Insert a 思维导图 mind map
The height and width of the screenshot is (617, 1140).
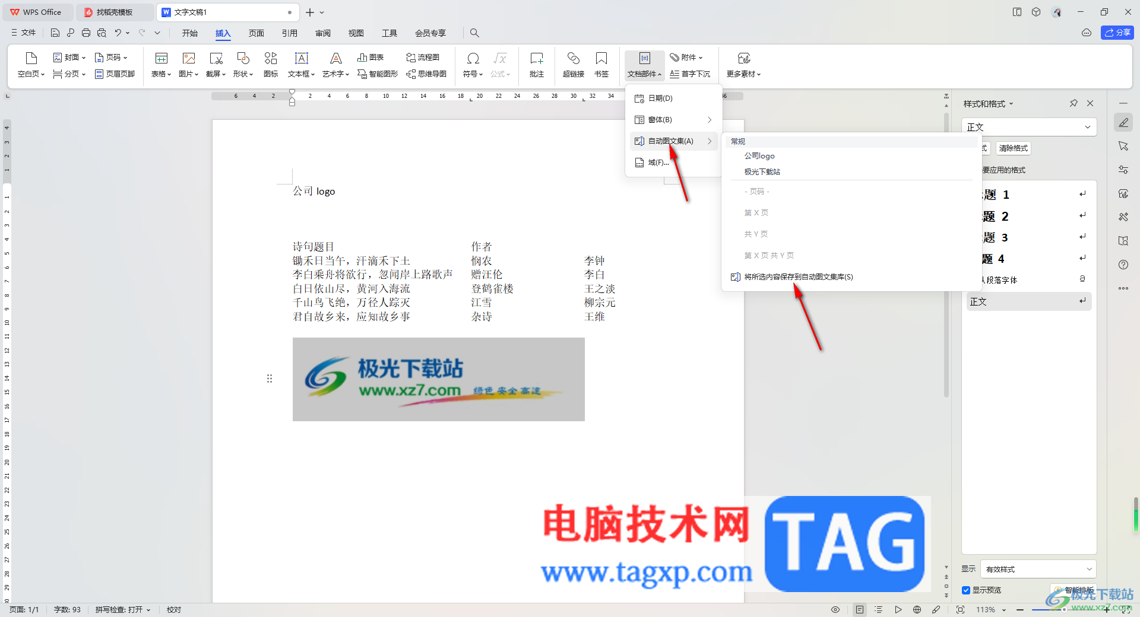(426, 74)
